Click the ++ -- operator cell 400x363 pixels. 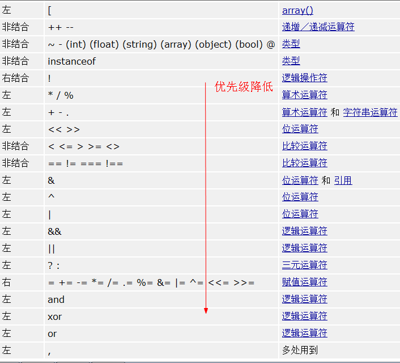pos(161,27)
